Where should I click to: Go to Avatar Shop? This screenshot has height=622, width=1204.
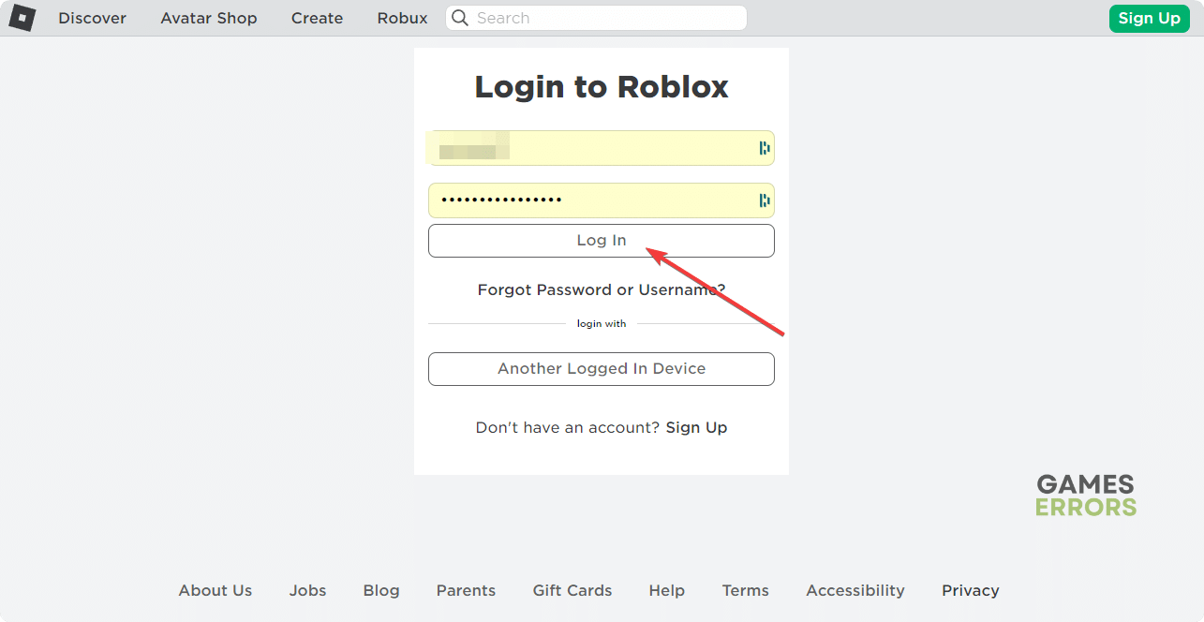coord(209,18)
